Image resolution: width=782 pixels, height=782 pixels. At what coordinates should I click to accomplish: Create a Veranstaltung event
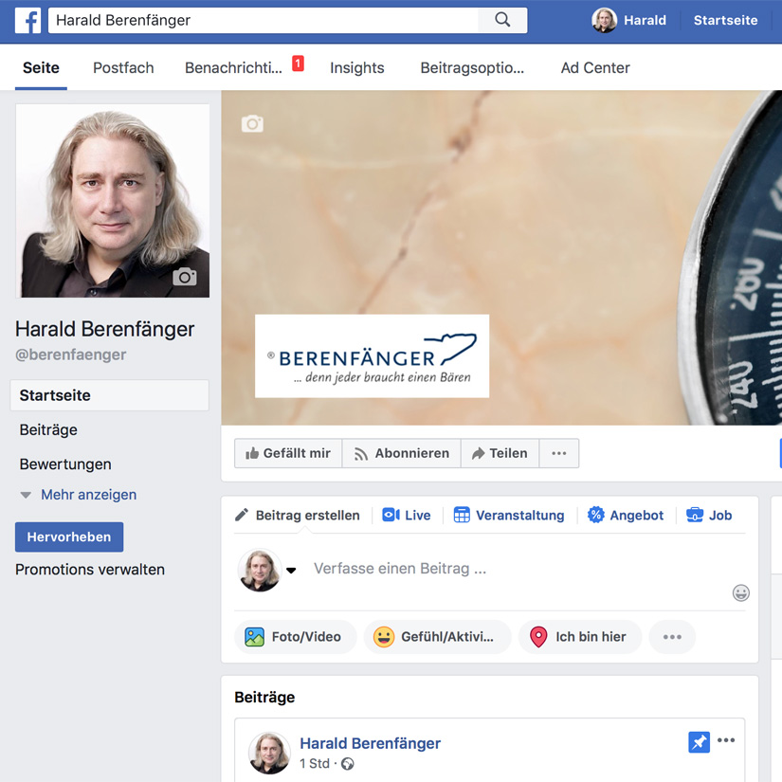tap(509, 516)
